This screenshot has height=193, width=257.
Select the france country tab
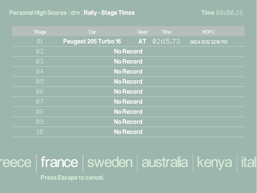click(59, 162)
